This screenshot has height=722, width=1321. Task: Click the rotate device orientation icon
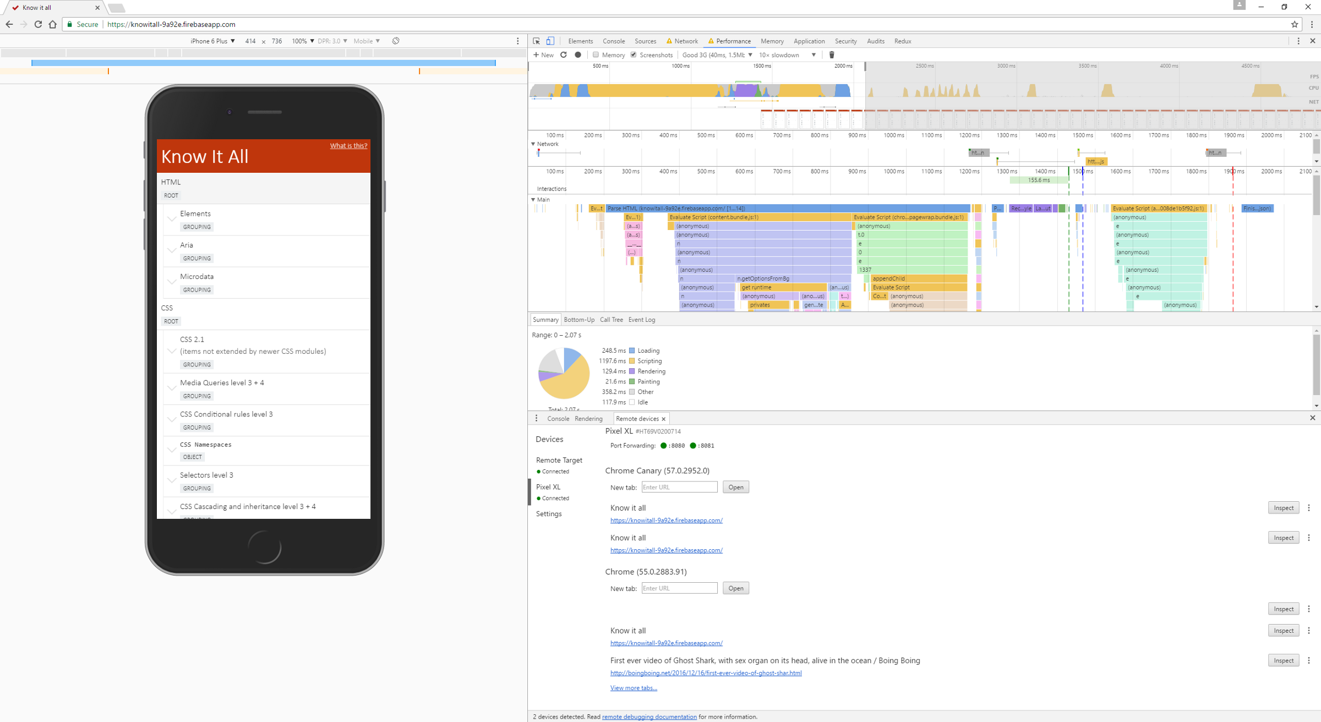(396, 41)
